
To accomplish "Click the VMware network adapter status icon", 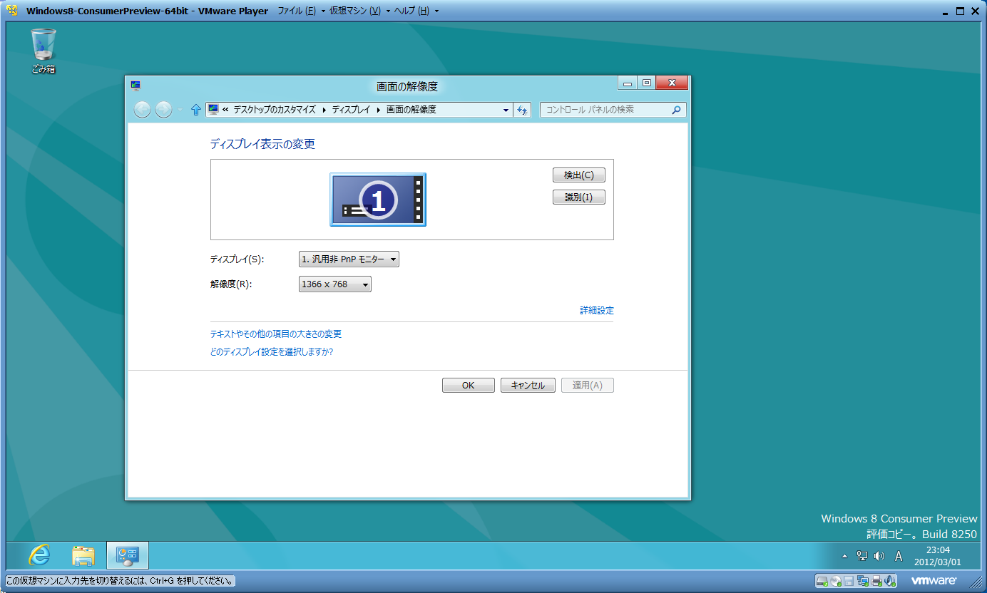I will (864, 581).
